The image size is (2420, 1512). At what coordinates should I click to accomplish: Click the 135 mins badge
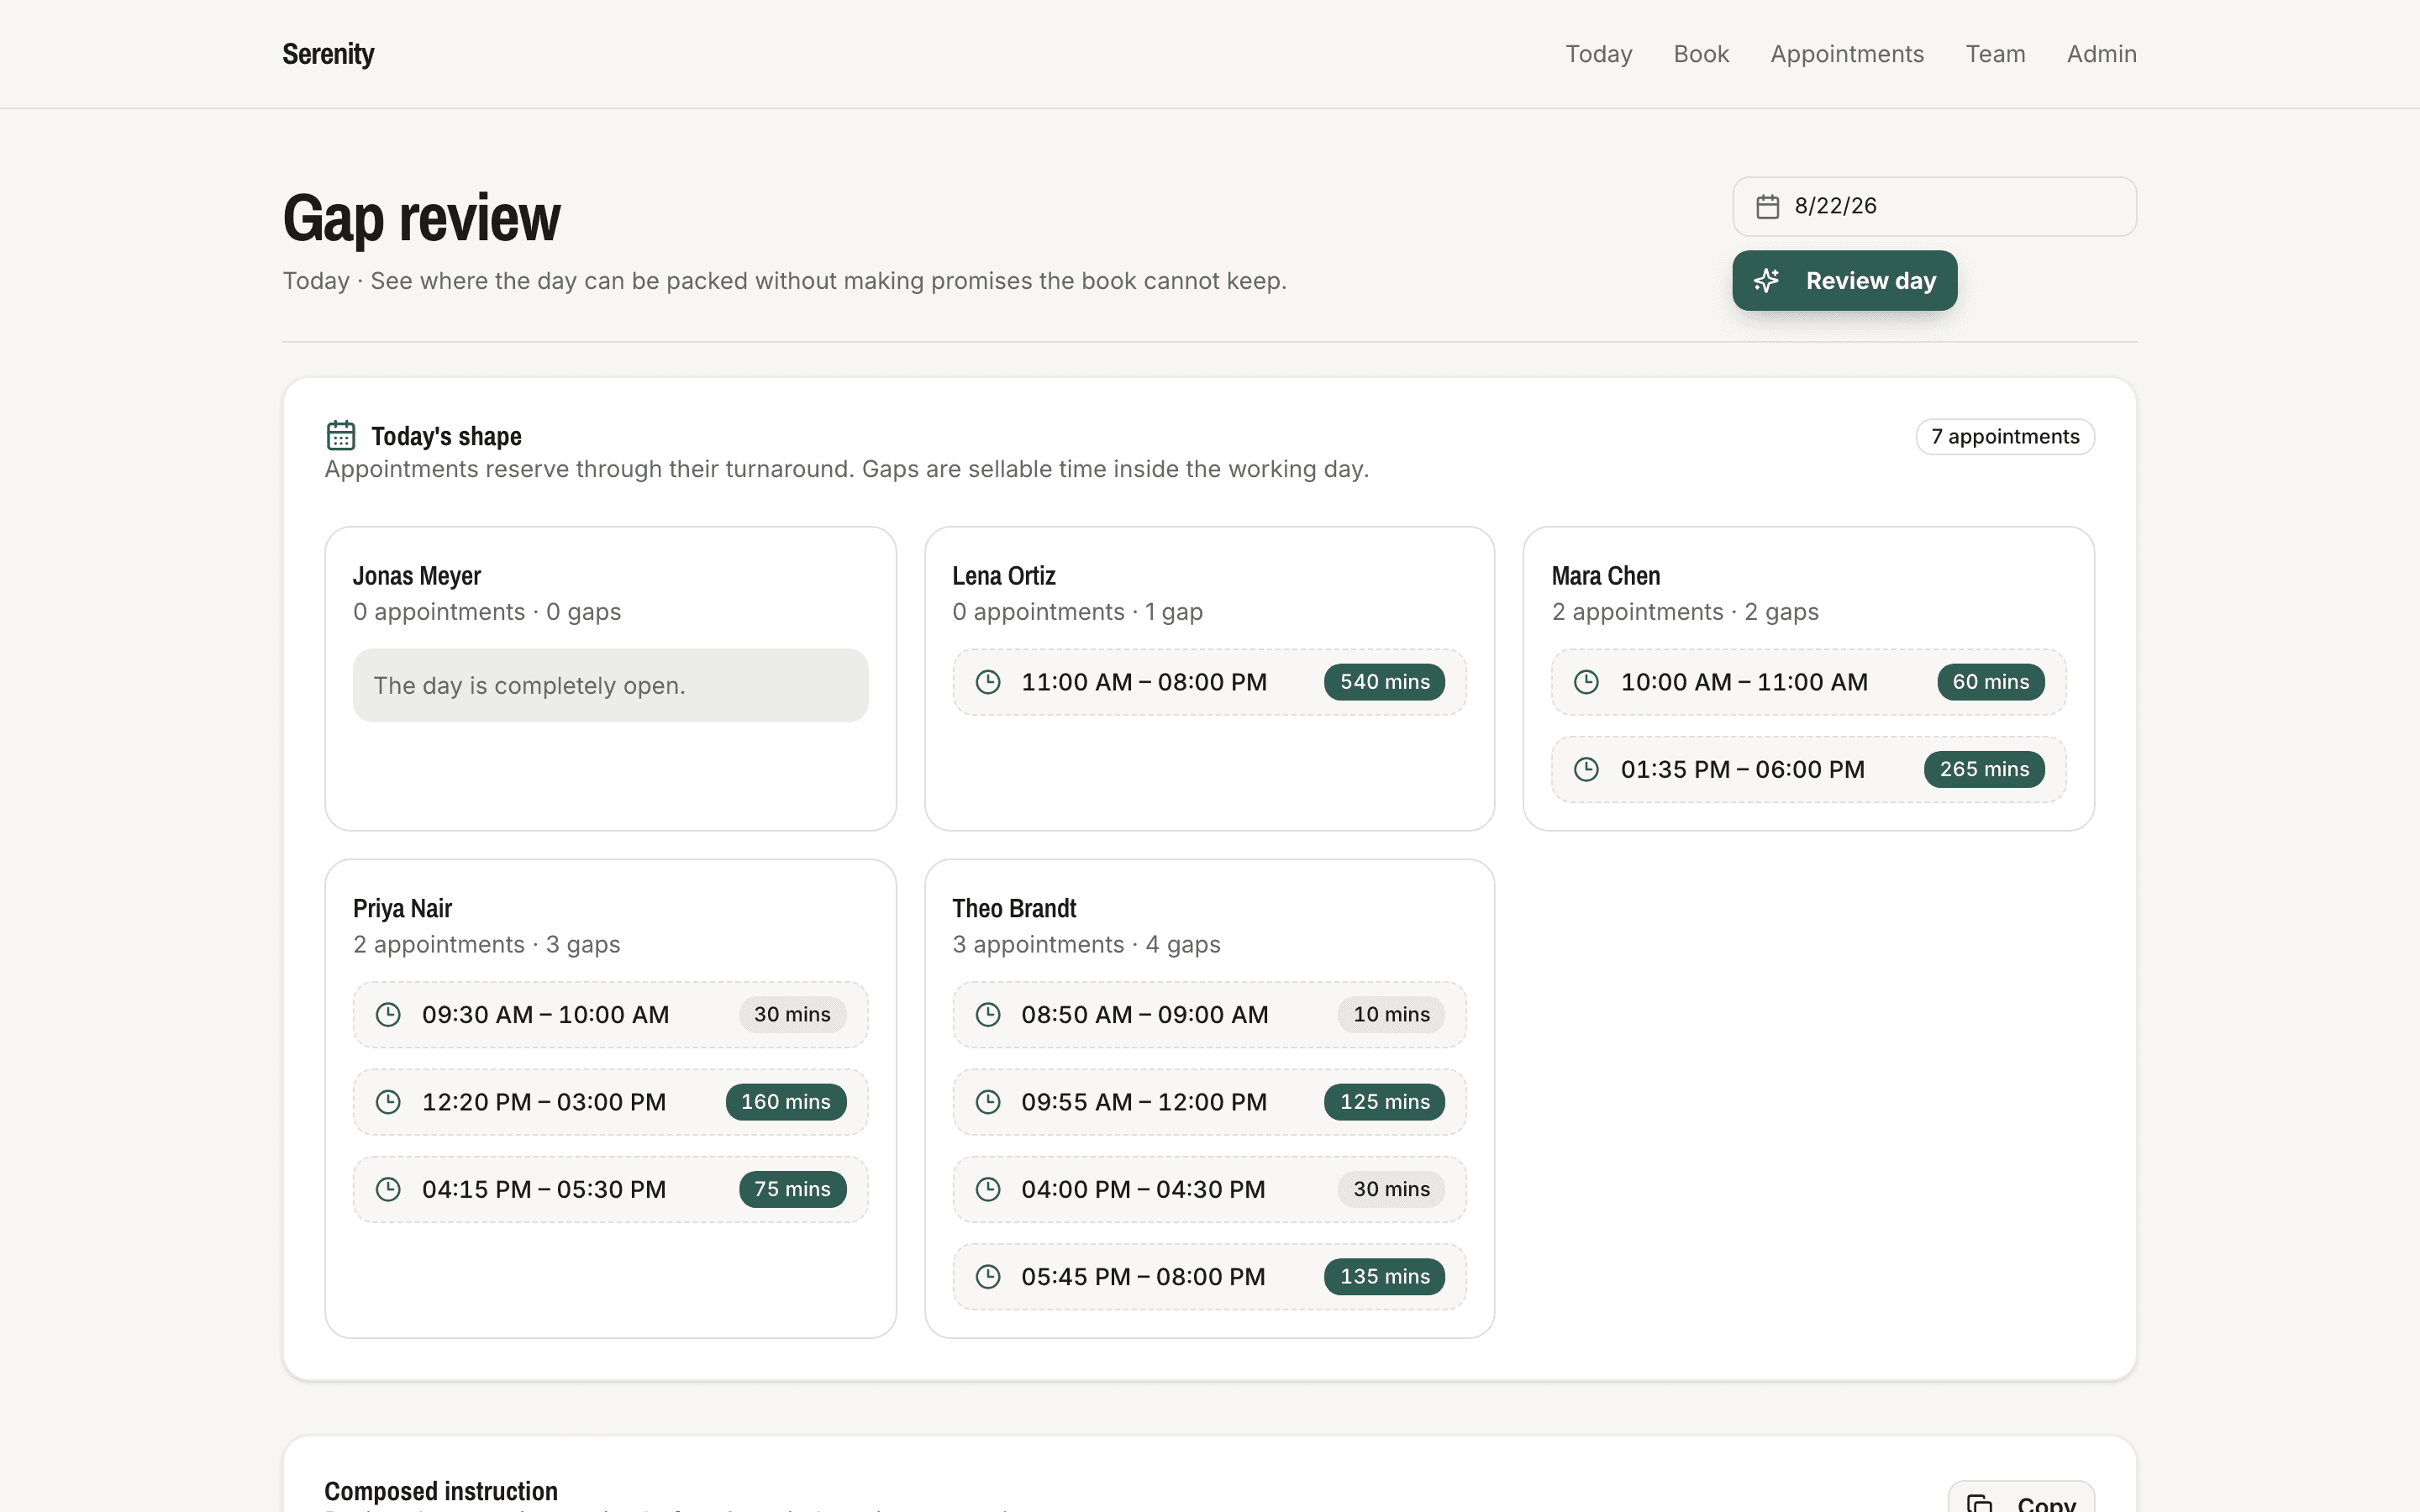click(1385, 1277)
